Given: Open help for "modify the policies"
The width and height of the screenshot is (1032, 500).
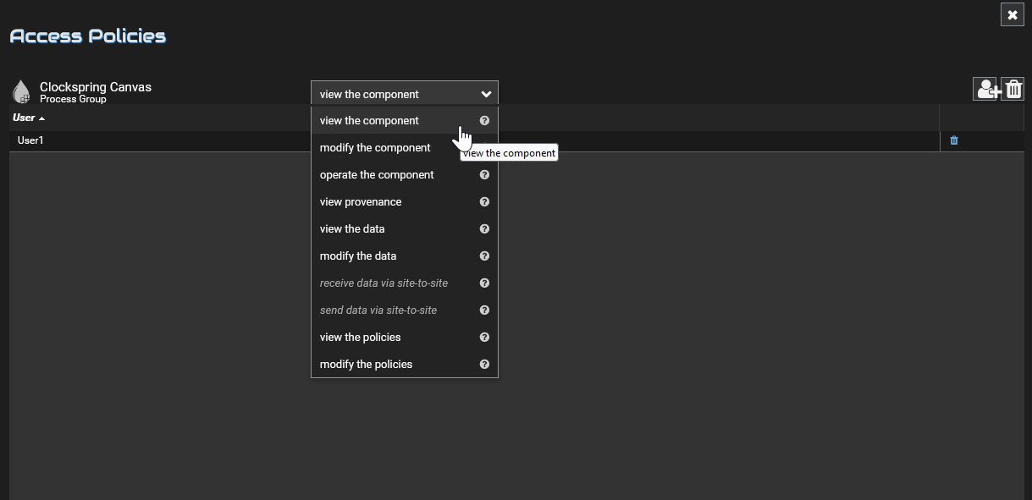Looking at the screenshot, I should (484, 364).
